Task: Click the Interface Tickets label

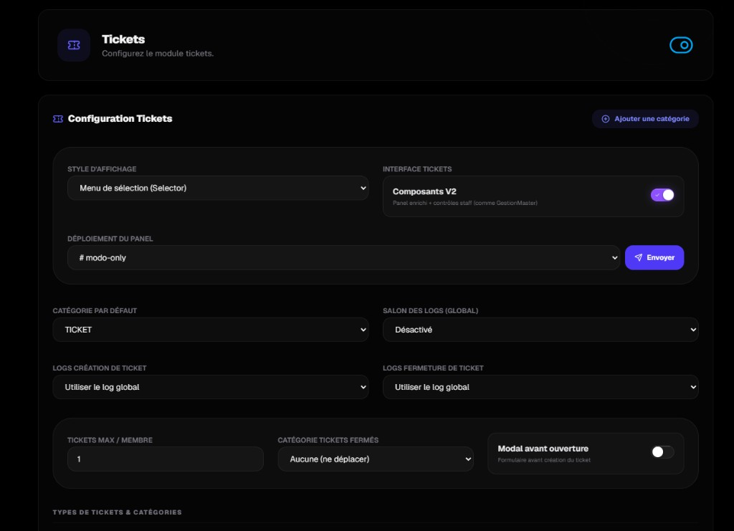Action: [x=417, y=169]
